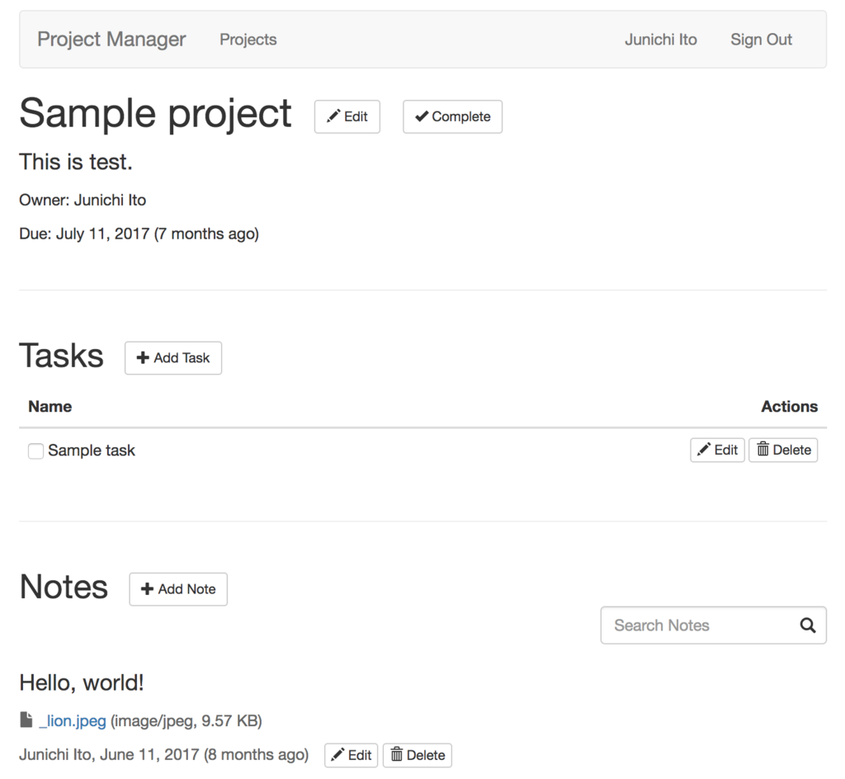Delete the Hello, world! note
Viewport: 845px width, 779px height.
(418, 755)
